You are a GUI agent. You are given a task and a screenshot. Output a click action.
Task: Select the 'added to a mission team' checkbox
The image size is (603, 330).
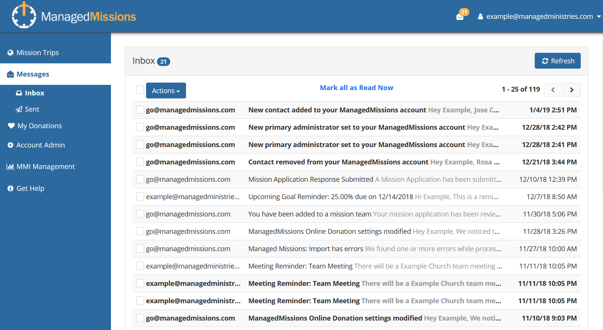[140, 214]
